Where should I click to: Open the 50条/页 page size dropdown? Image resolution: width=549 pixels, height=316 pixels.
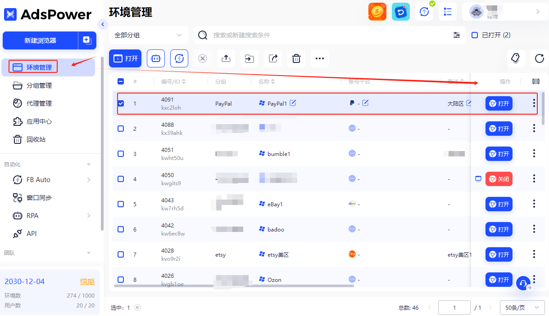coord(522,307)
